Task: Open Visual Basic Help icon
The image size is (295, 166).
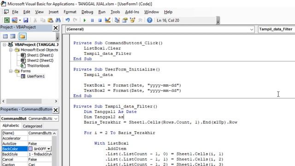Action: (149, 20)
